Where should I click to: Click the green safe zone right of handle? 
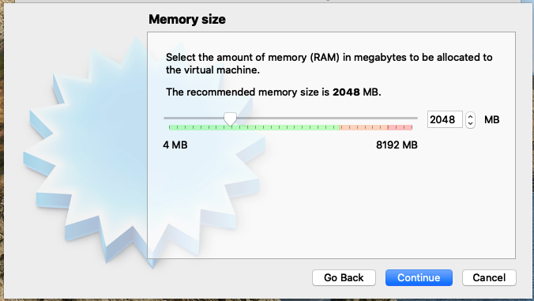[288, 127]
